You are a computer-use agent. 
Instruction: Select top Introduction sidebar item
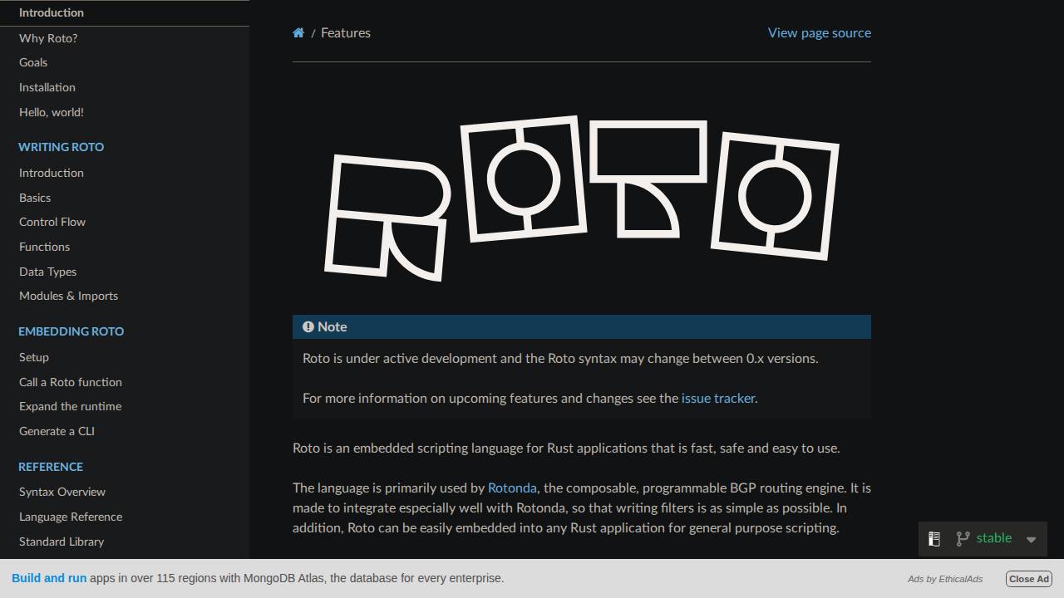[x=125, y=12]
